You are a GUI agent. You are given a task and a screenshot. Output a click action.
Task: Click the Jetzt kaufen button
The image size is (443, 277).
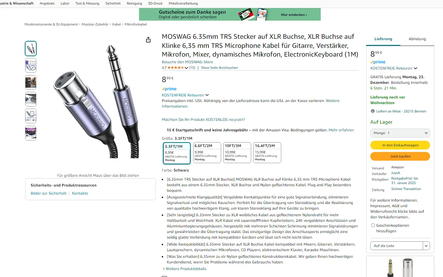tap(400, 156)
